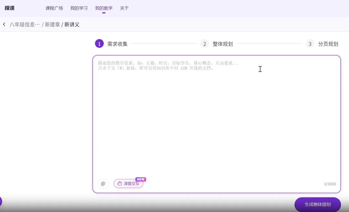Open the 关于 page
This screenshot has width=349, height=212.
124,8
